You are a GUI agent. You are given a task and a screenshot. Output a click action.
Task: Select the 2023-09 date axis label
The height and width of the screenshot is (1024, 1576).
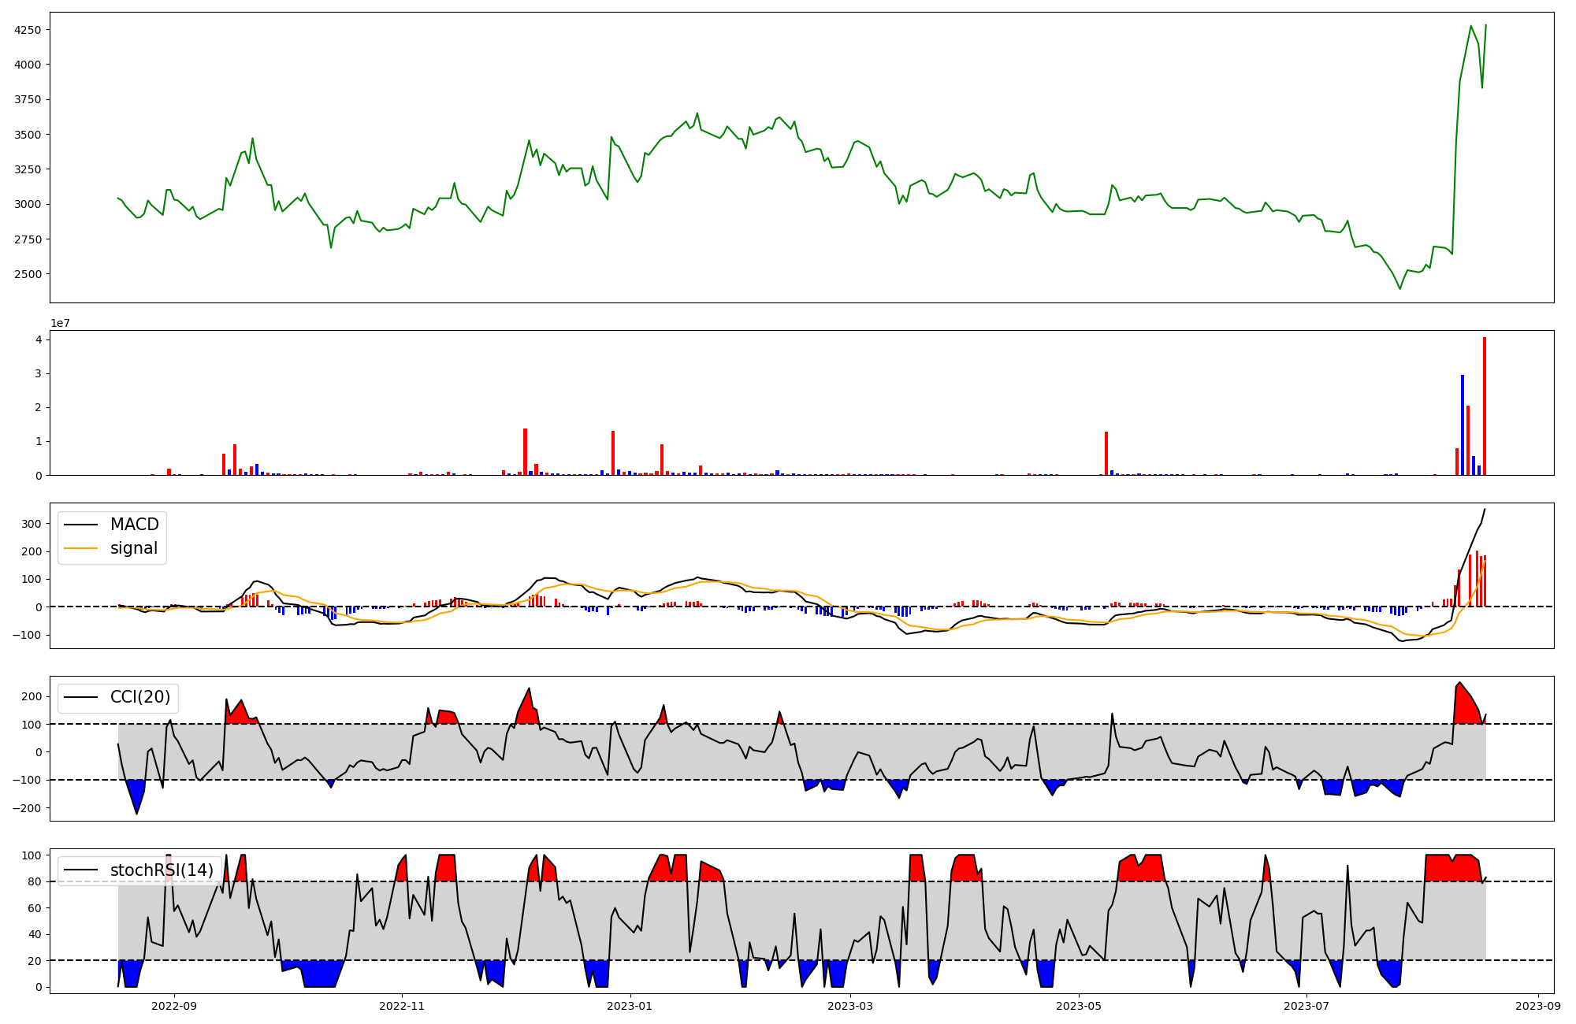click(x=1538, y=1006)
